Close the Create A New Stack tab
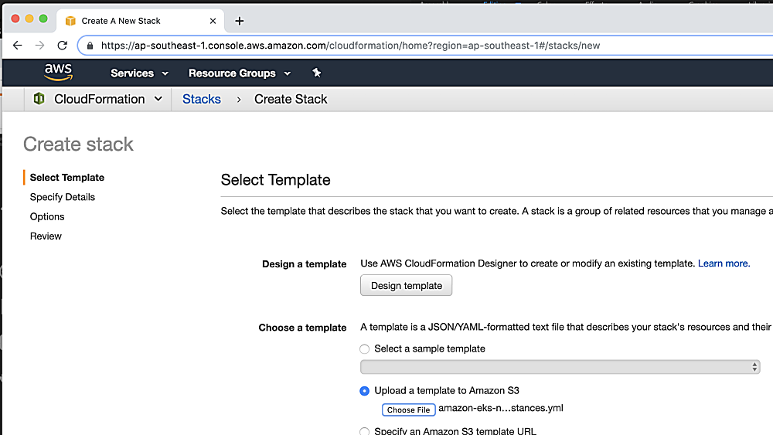 (213, 21)
